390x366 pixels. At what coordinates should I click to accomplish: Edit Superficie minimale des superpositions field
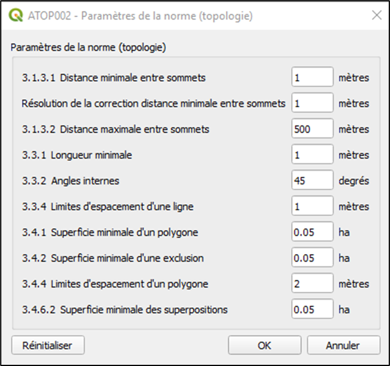point(312,309)
